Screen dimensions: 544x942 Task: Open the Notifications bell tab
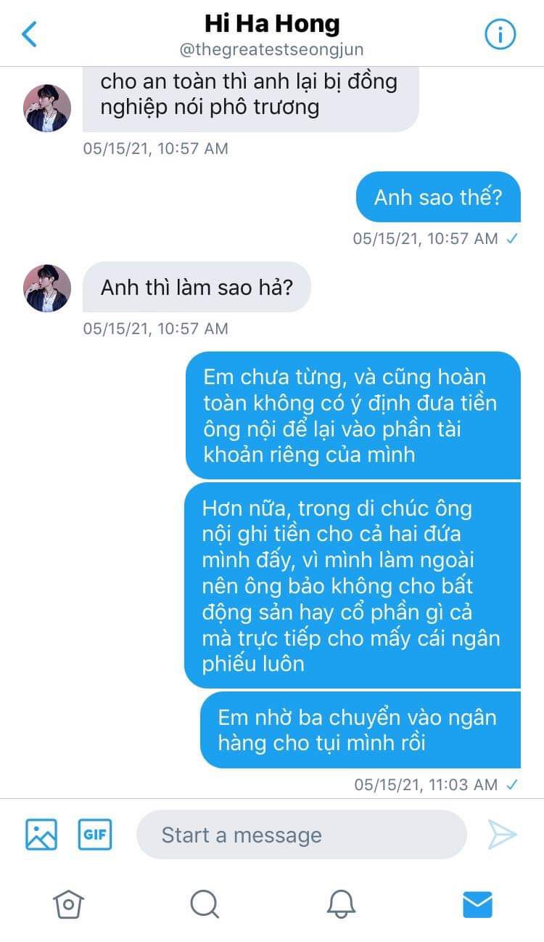(340, 904)
